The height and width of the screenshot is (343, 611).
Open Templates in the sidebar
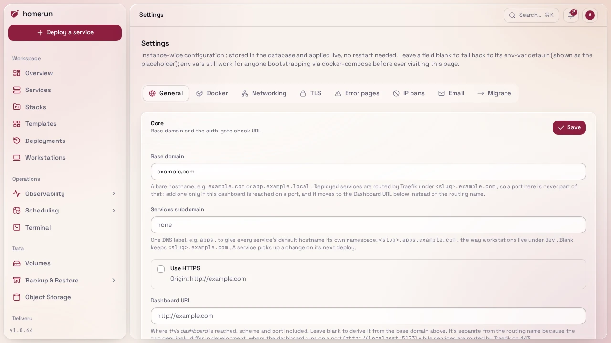[x=65, y=124]
